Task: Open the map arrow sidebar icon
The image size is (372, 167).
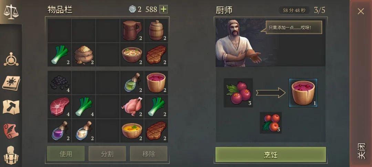Action: coord(11,107)
